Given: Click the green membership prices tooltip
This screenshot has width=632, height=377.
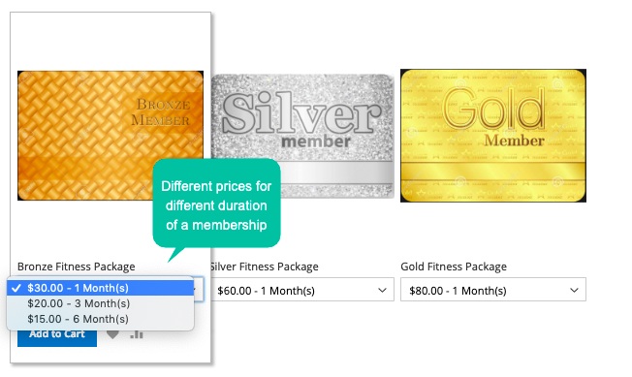Looking at the screenshot, I should (216, 203).
